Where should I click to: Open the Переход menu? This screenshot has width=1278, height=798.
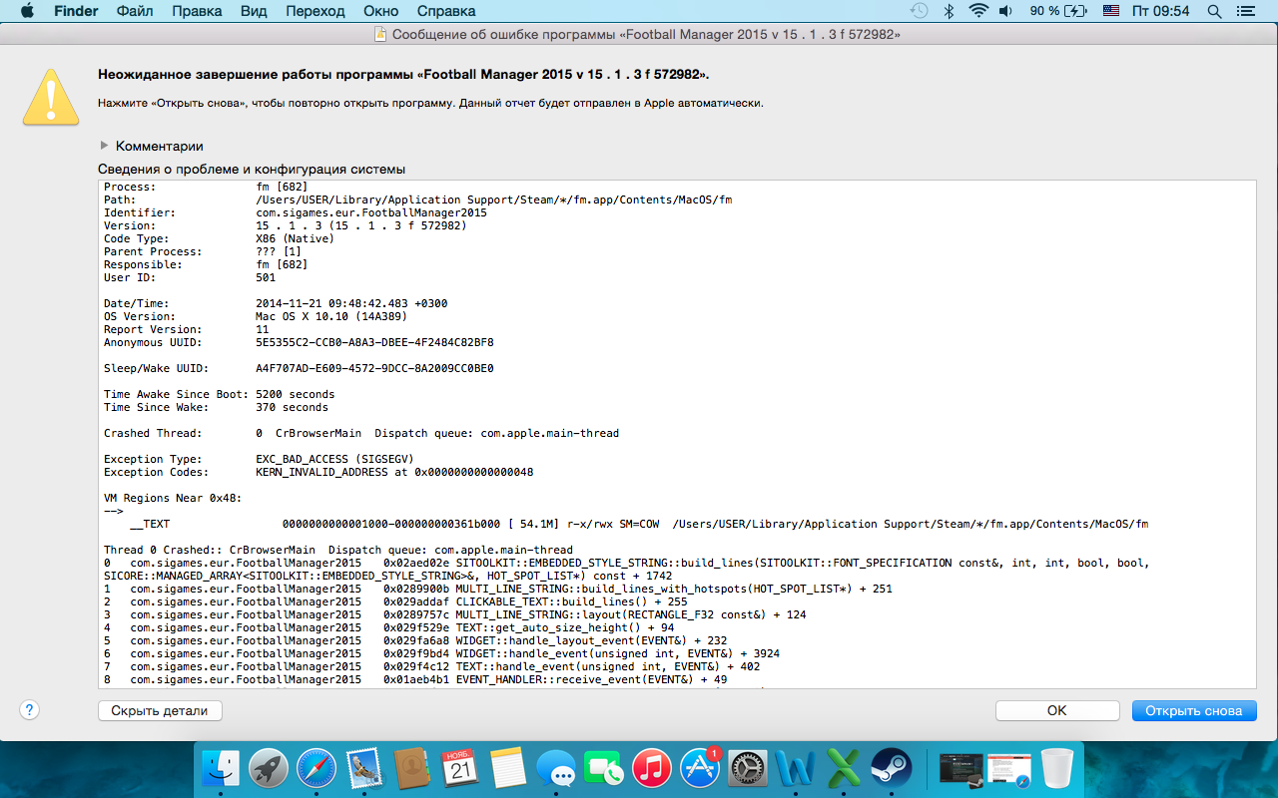coord(316,11)
